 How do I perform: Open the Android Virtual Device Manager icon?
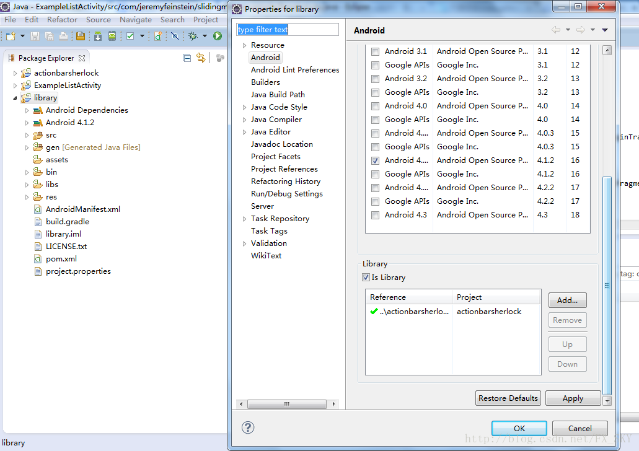pos(112,37)
